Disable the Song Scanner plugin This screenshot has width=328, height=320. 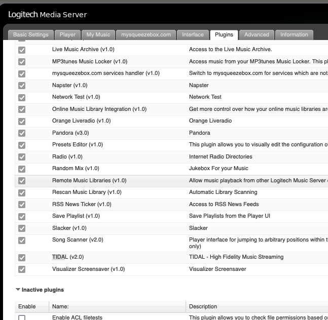pos(22,241)
